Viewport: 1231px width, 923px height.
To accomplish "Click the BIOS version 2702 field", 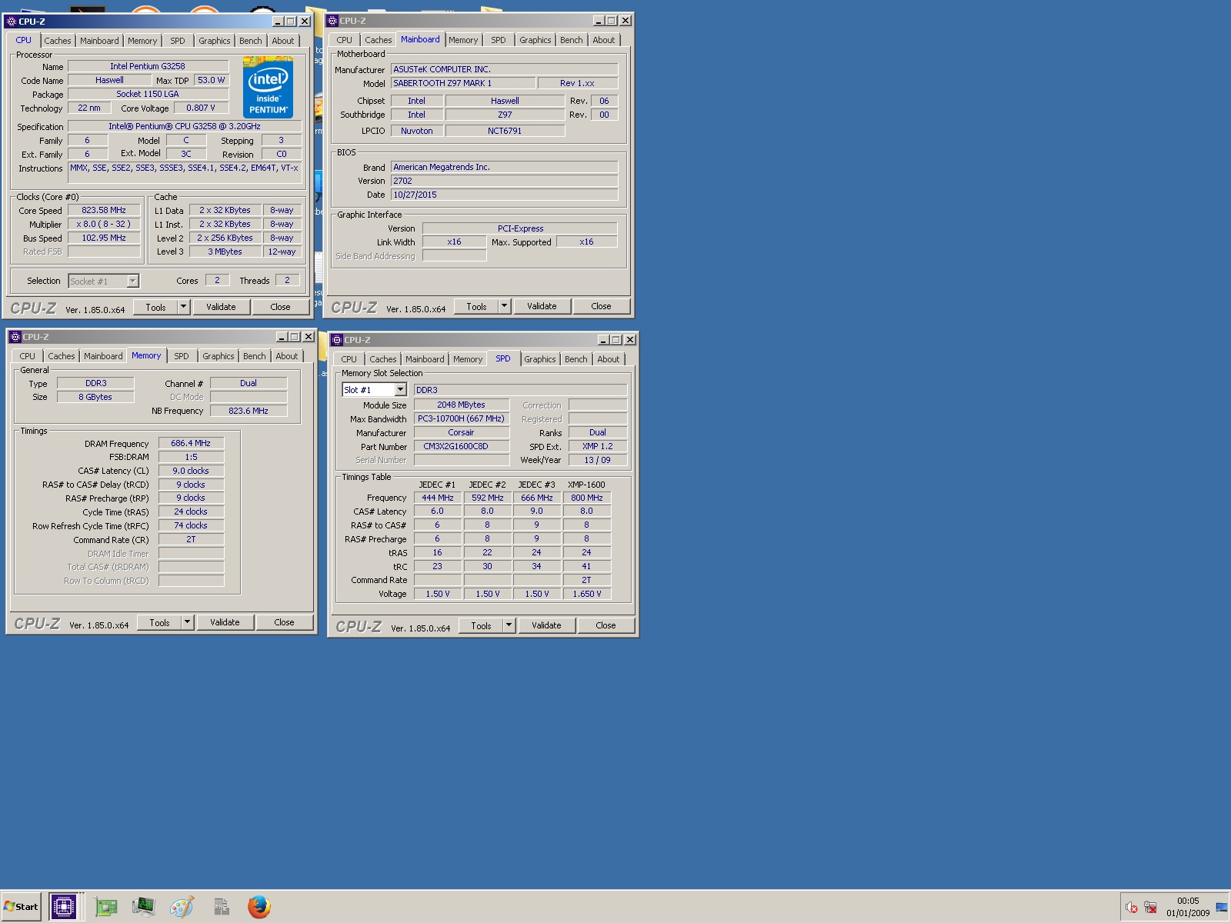I will coord(504,181).
